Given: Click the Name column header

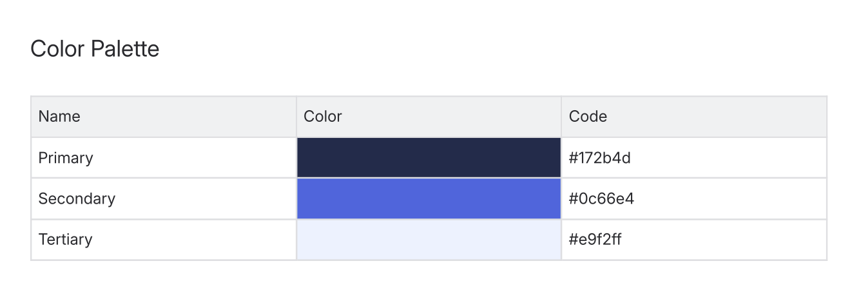Looking at the screenshot, I should click(59, 117).
